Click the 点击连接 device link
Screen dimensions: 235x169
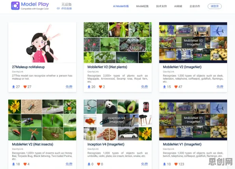pos(66,9)
